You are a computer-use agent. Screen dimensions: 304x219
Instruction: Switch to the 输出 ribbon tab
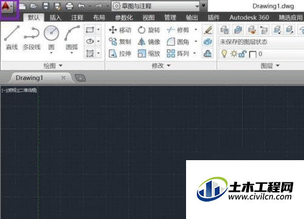click(x=192, y=18)
